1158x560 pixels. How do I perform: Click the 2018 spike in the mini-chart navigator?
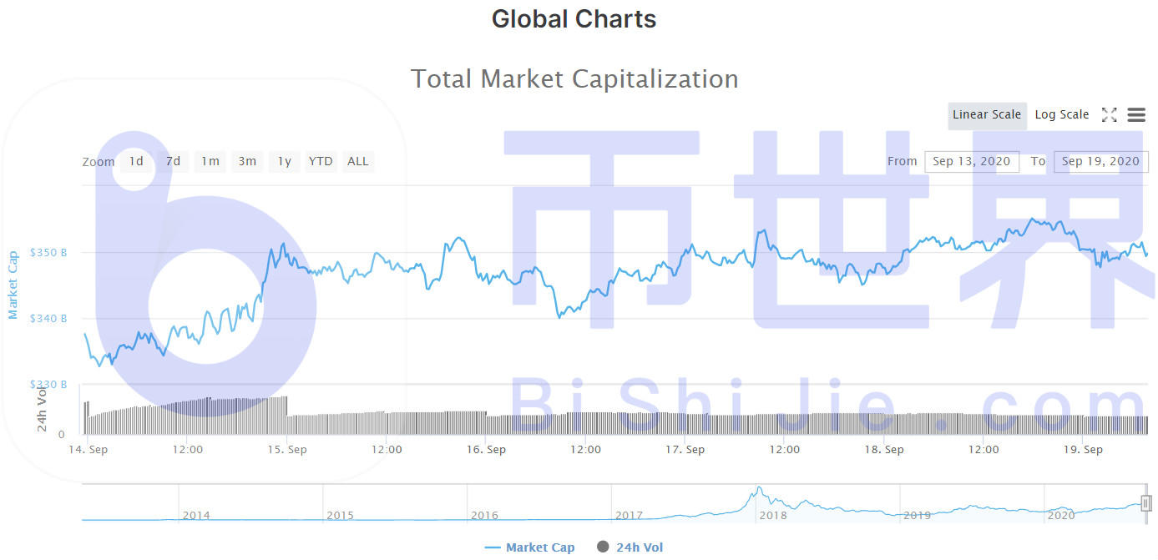pos(760,488)
